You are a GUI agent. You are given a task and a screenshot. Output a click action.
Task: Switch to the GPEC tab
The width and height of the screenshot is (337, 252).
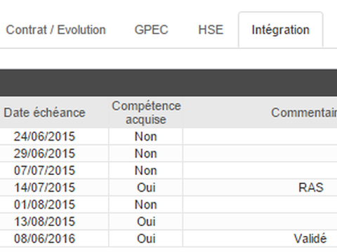(151, 30)
